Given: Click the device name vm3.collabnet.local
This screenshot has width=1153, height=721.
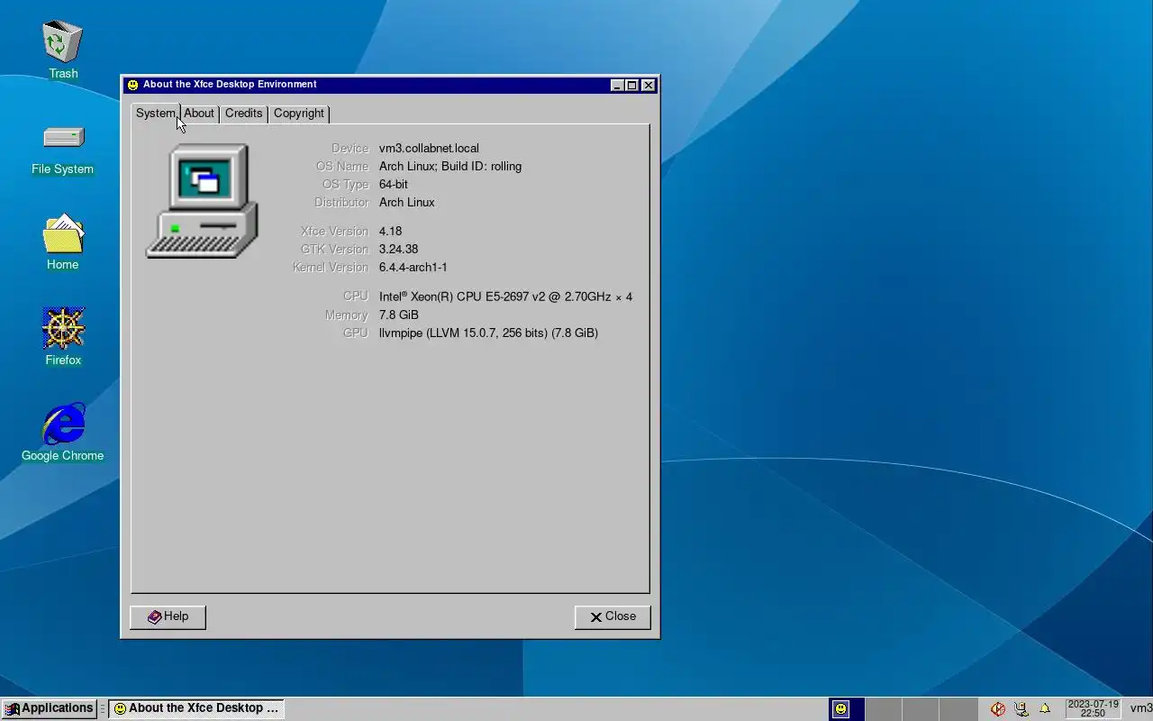Looking at the screenshot, I should tap(429, 148).
